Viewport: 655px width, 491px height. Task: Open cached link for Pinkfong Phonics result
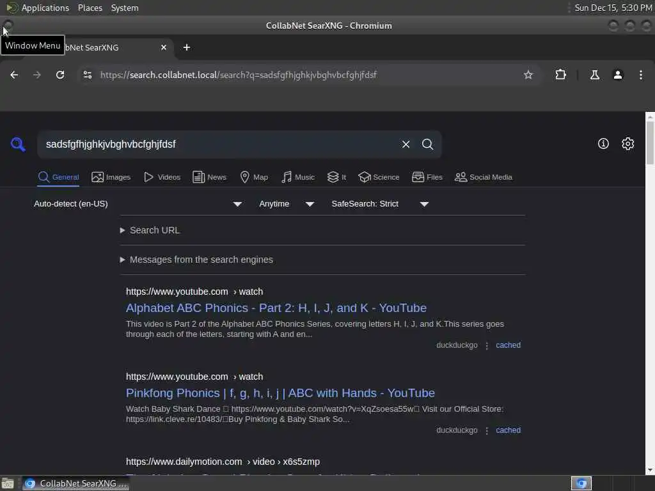point(508,430)
